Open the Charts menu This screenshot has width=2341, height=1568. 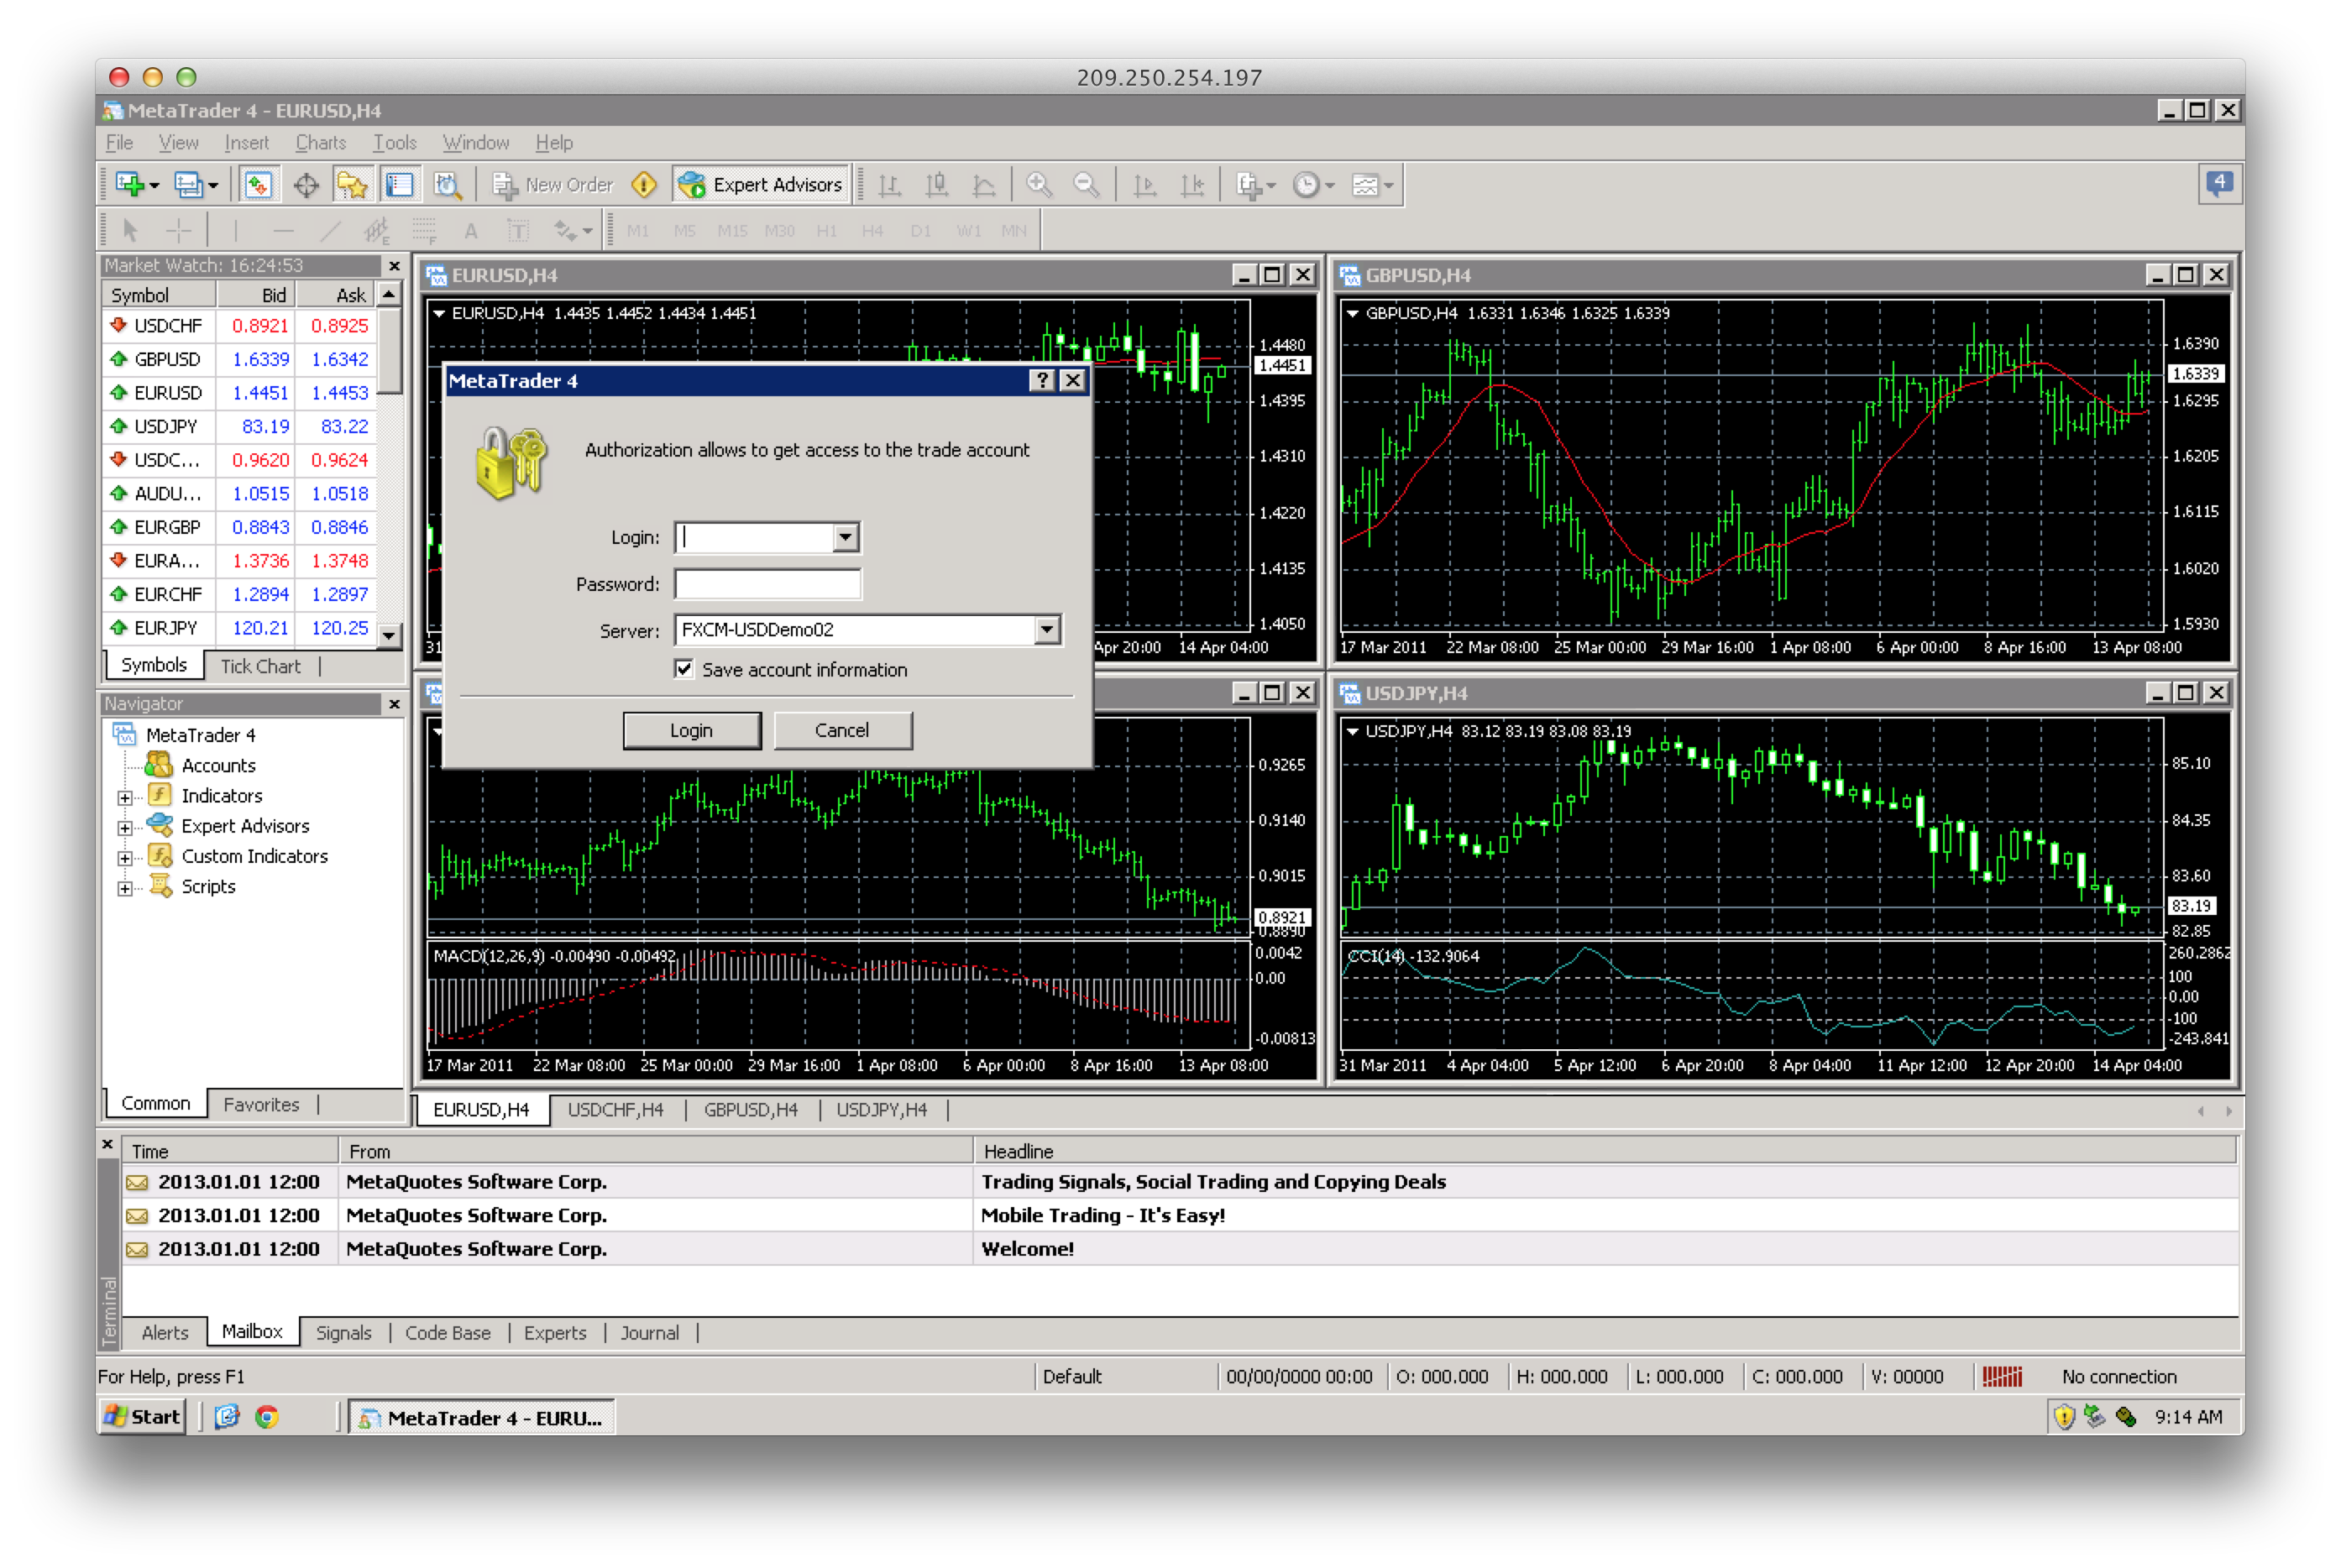(x=320, y=143)
